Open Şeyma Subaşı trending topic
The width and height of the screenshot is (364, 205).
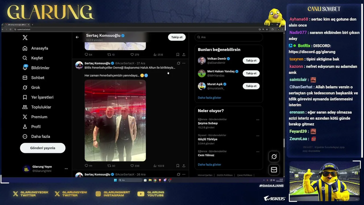[208, 123]
